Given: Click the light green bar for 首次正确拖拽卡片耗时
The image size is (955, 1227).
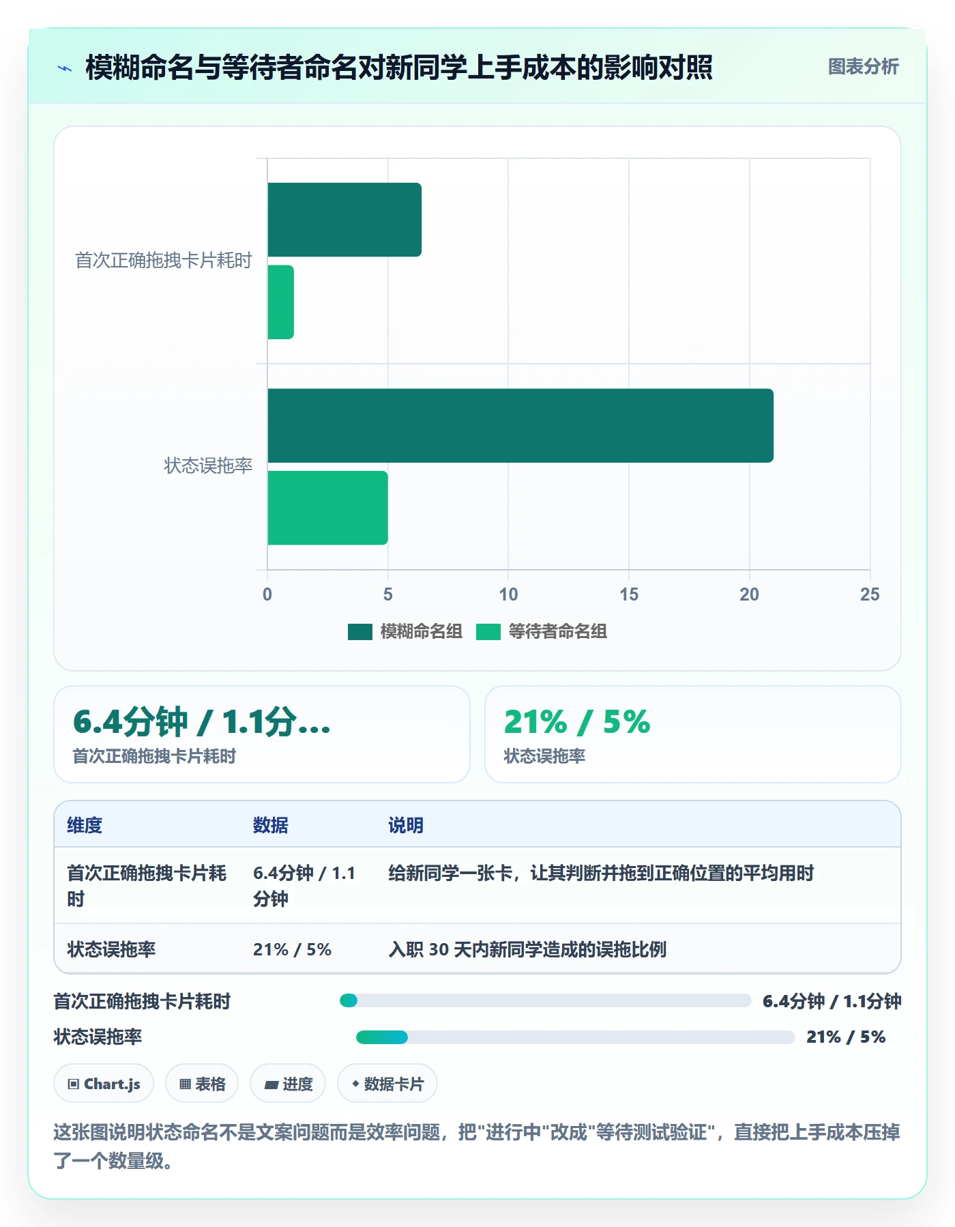Looking at the screenshot, I should coord(280,302).
